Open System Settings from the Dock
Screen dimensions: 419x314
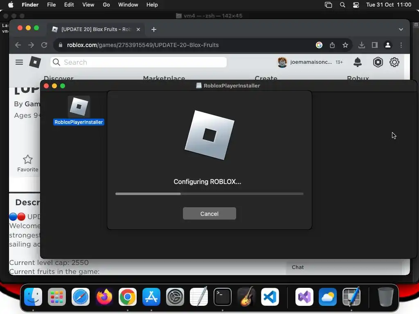(175, 297)
